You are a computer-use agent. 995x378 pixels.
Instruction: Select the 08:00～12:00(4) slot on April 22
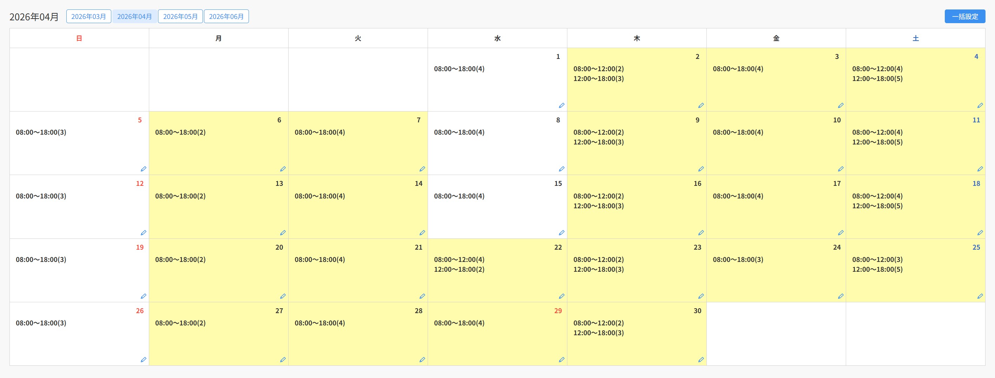tap(459, 259)
